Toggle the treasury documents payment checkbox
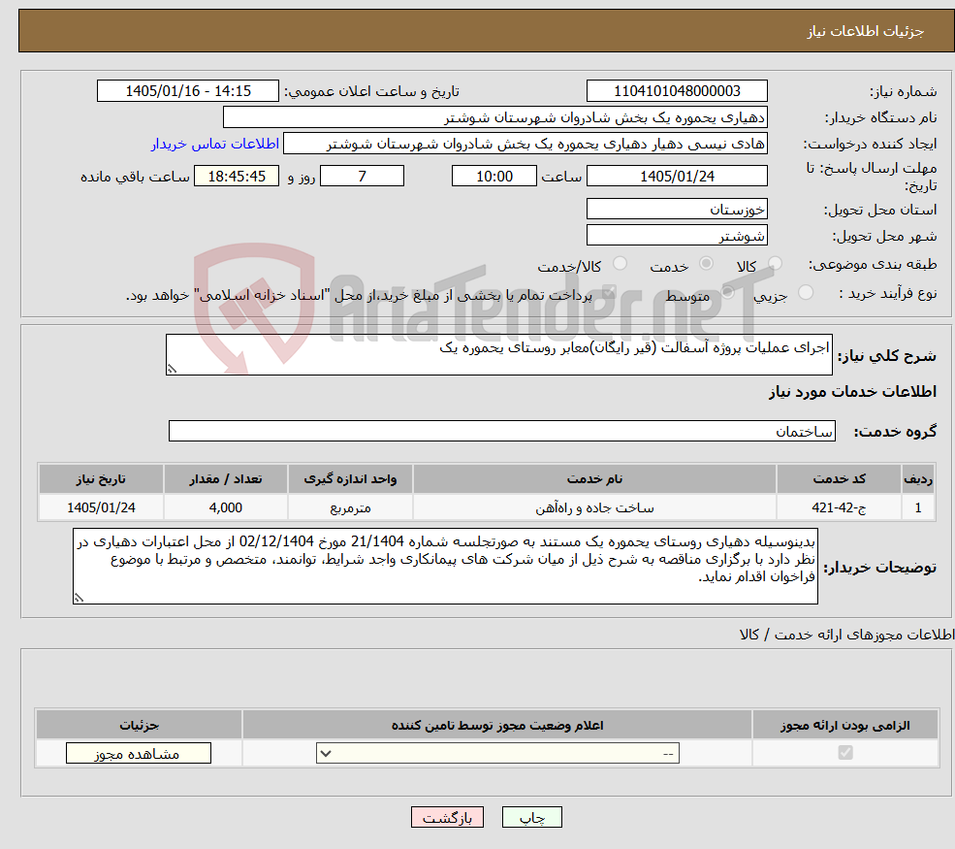Image resolution: width=955 pixels, height=849 pixels. point(608,293)
